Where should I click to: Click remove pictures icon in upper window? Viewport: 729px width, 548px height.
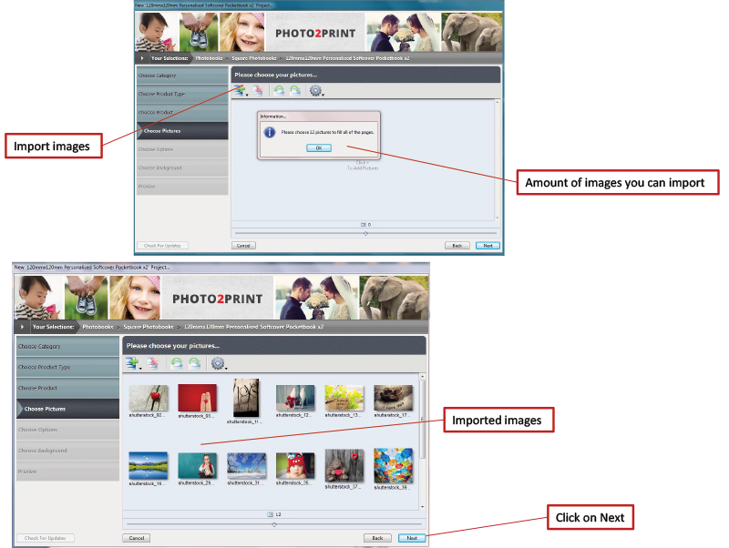258,90
